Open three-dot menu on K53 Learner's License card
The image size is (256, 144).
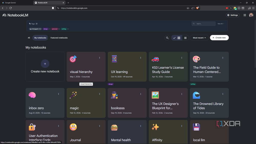click(x=182, y=58)
